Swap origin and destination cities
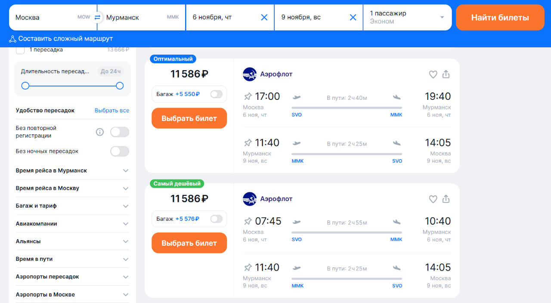This screenshot has width=551, height=303. tap(97, 17)
